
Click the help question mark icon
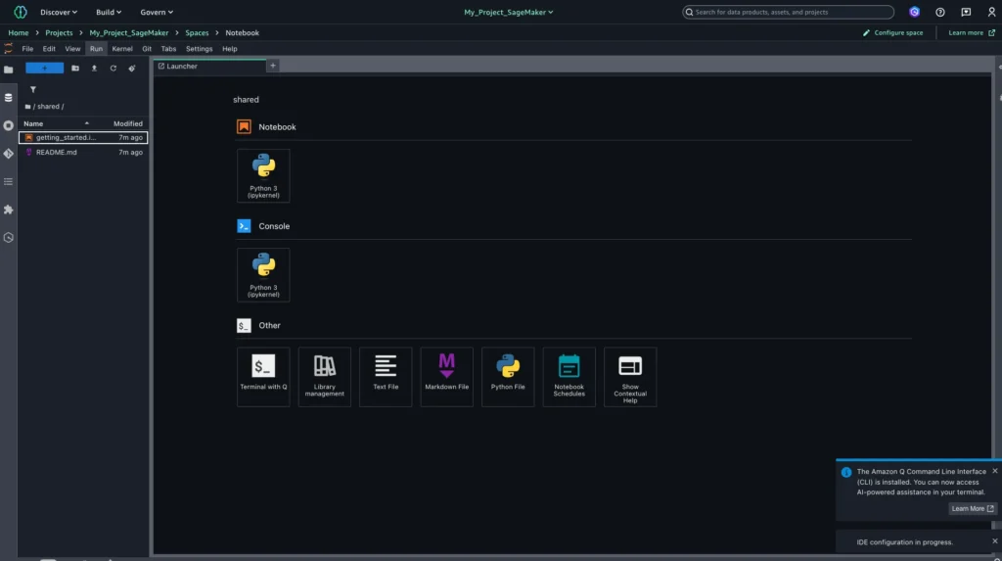click(940, 12)
